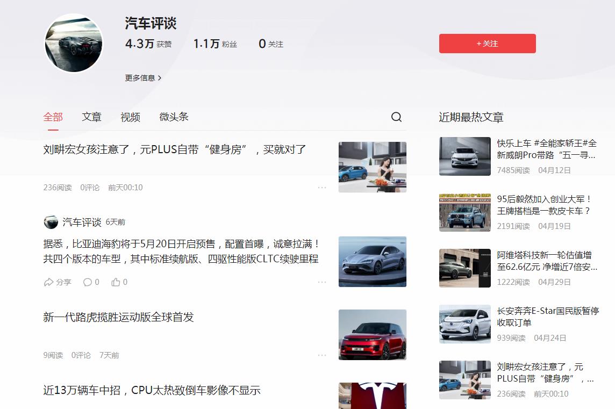Open more options for 比亚迪海豹 post
This screenshot has width=615, height=409.
point(322,282)
